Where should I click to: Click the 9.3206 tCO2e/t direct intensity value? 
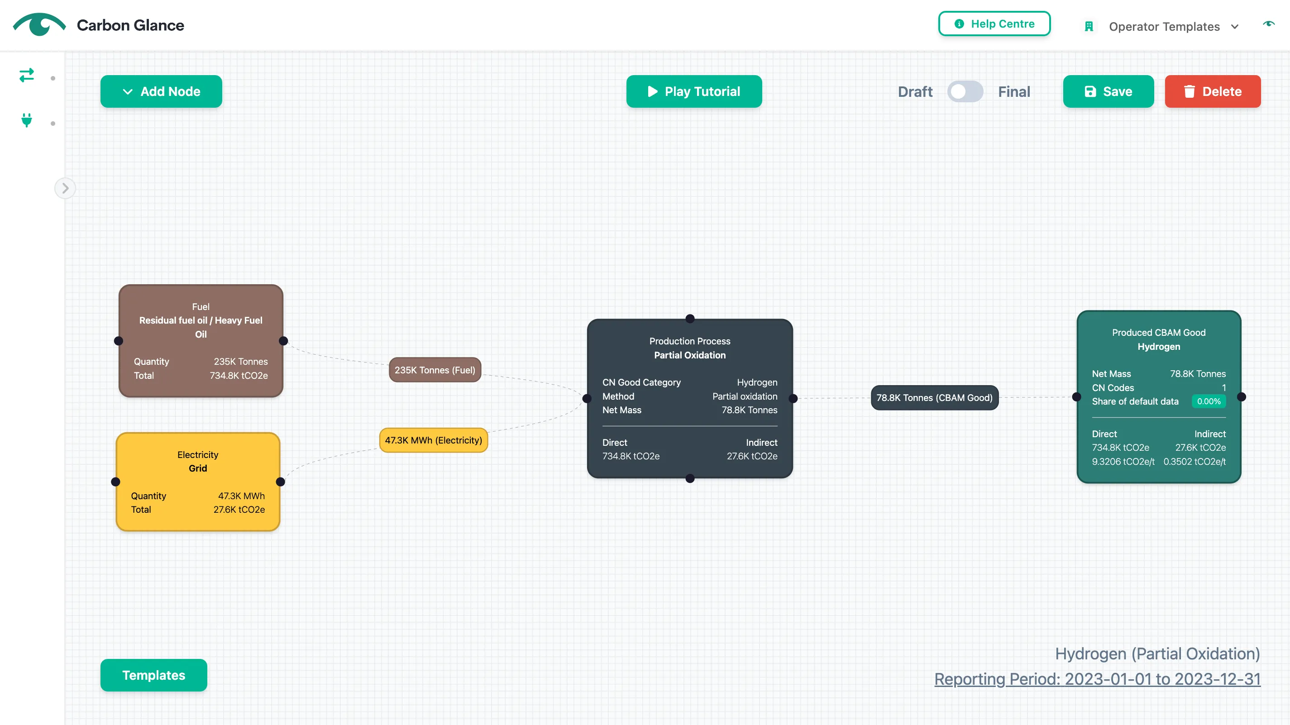pos(1123,461)
